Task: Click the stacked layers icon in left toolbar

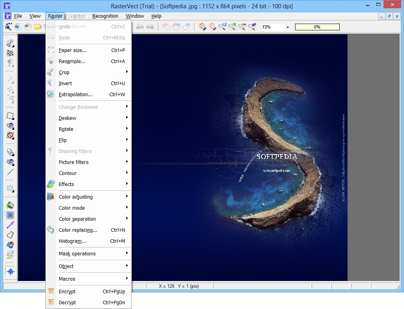Action: tap(10, 255)
